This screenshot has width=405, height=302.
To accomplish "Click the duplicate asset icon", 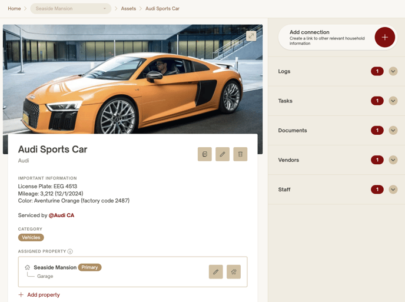I will pos(205,154).
